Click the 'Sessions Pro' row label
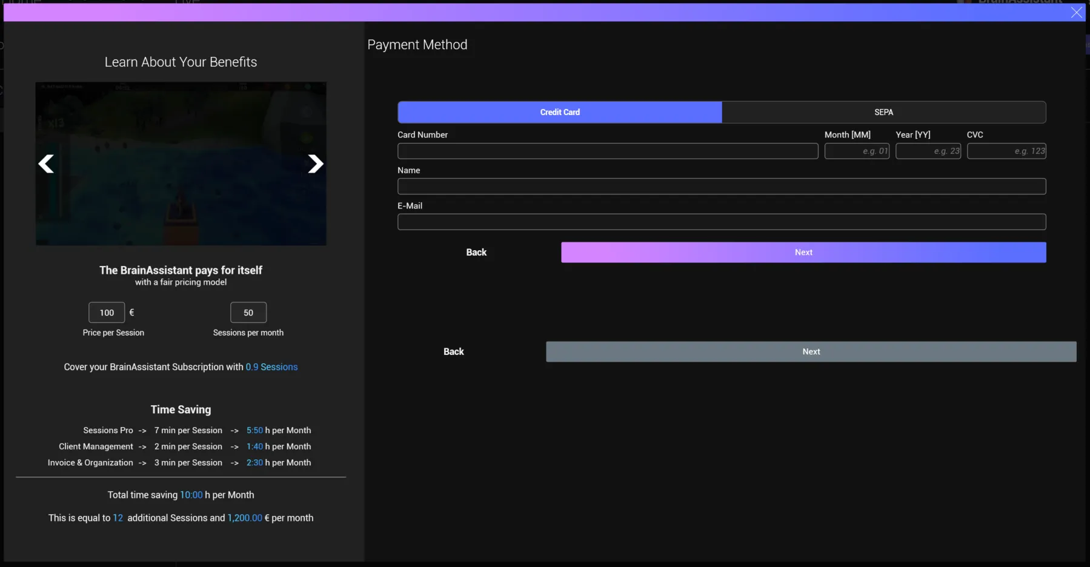The height and width of the screenshot is (567, 1090). [x=108, y=430]
